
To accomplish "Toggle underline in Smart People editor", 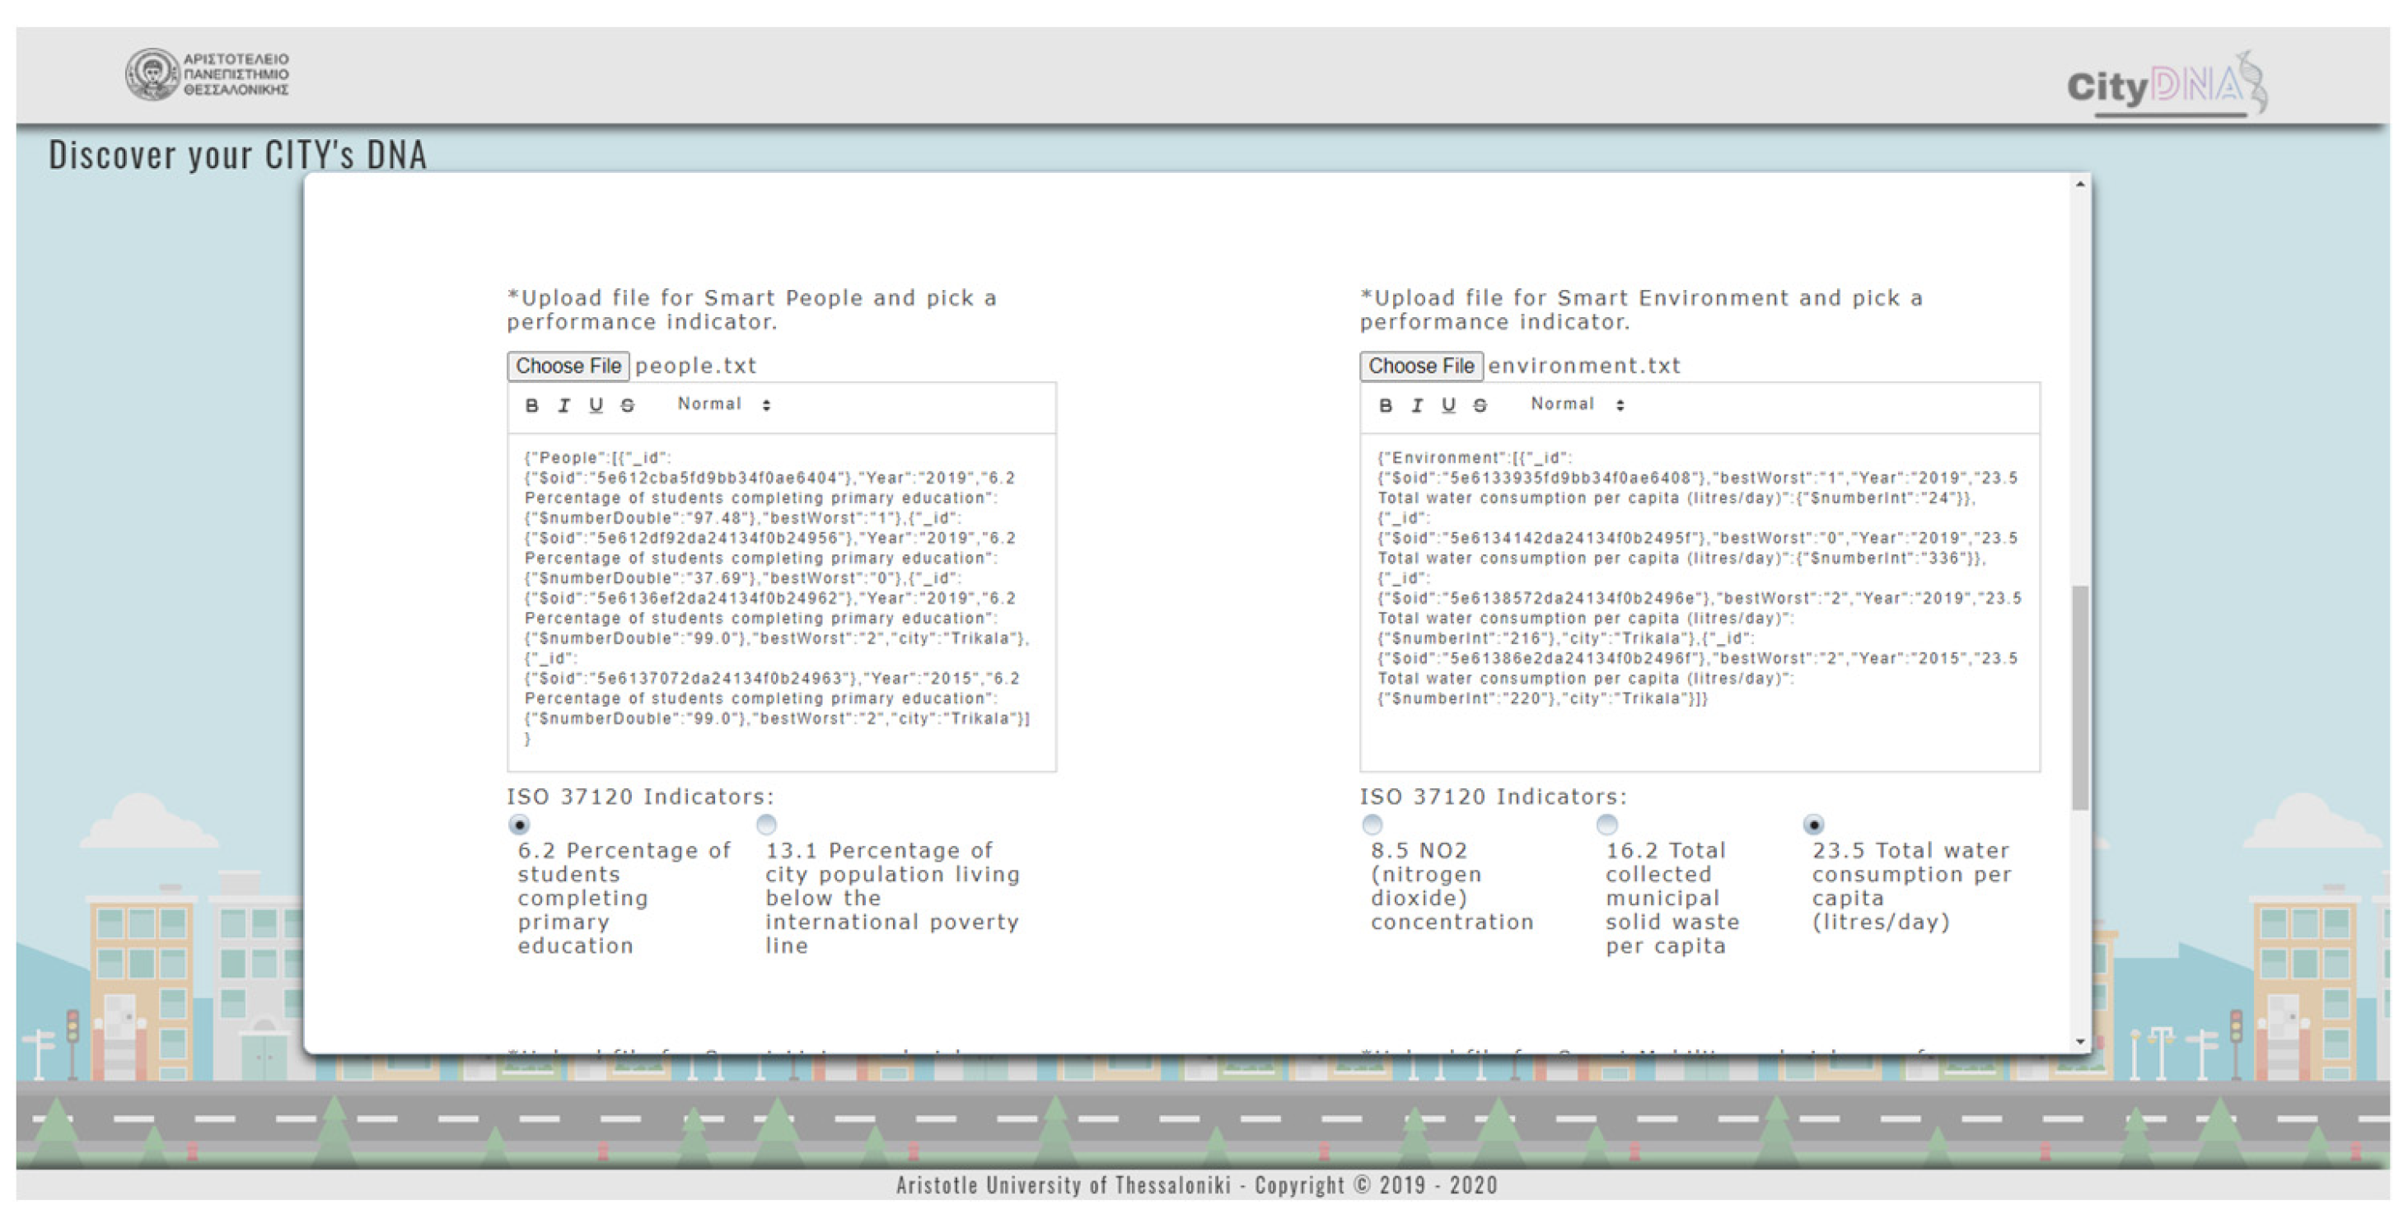I will pos(596,405).
